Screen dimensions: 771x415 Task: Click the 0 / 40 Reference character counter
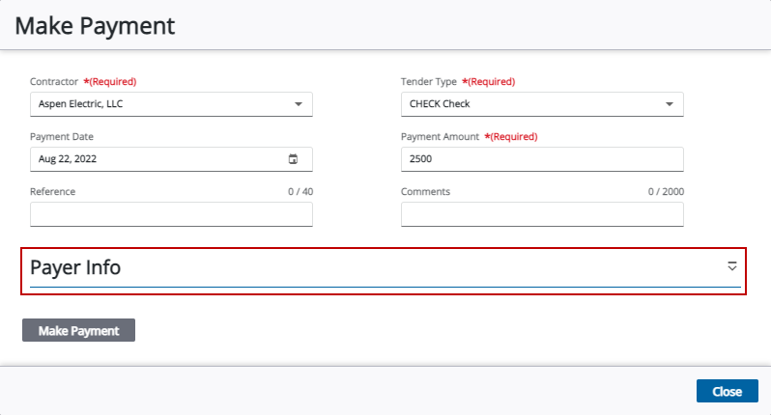[300, 191]
